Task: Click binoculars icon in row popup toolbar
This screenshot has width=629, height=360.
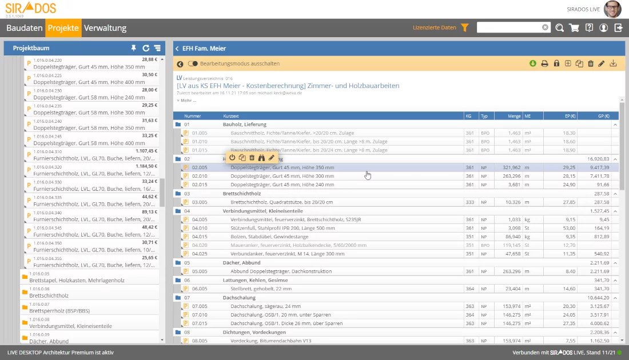Action: click(x=261, y=158)
